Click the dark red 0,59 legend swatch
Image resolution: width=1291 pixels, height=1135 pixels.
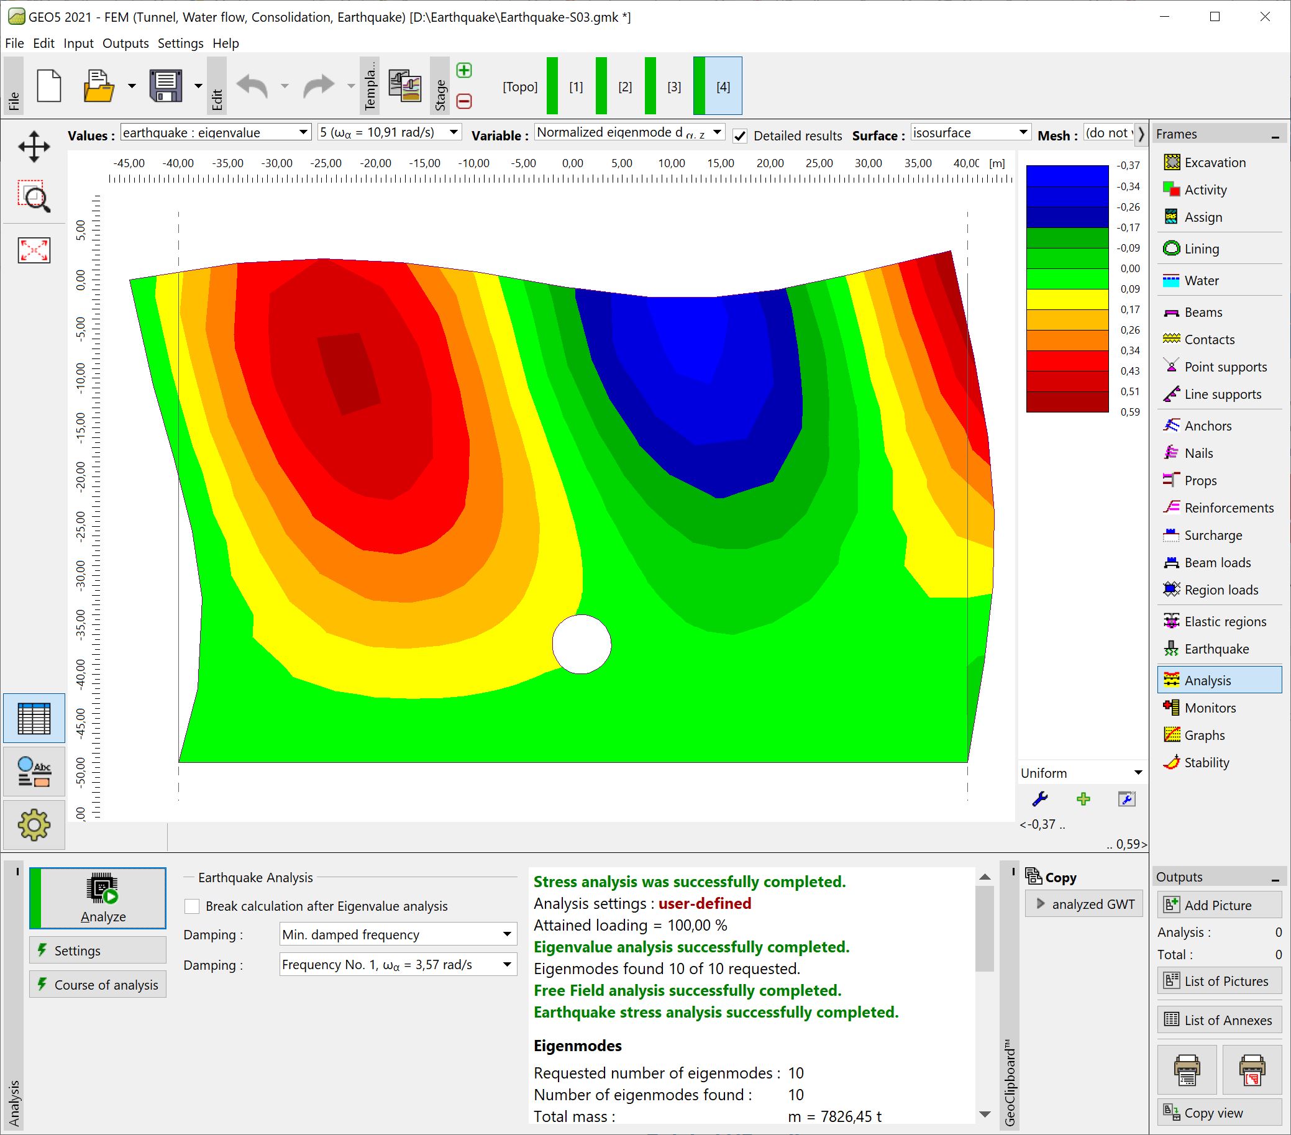pos(1067,402)
